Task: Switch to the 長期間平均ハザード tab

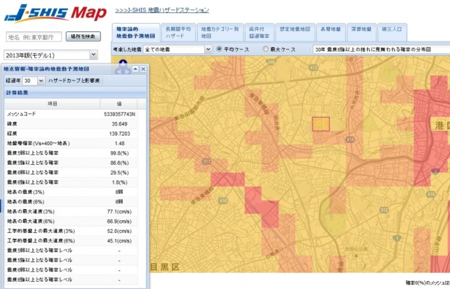Action: click(178, 33)
